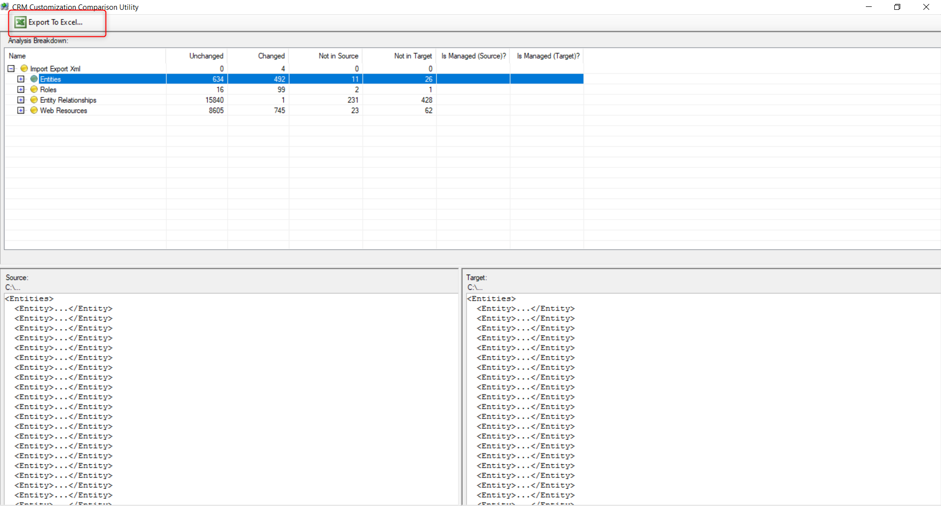Screen dimensions: 941x506
Task: Click the Entities unchanged value 634
Action: click(x=218, y=79)
